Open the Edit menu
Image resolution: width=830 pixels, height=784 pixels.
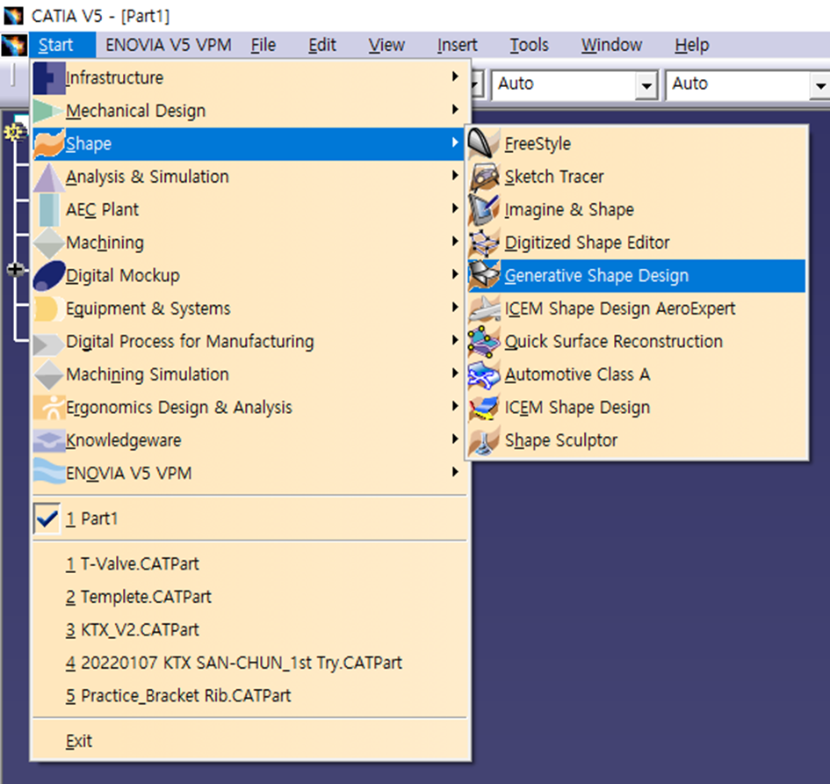coord(322,45)
